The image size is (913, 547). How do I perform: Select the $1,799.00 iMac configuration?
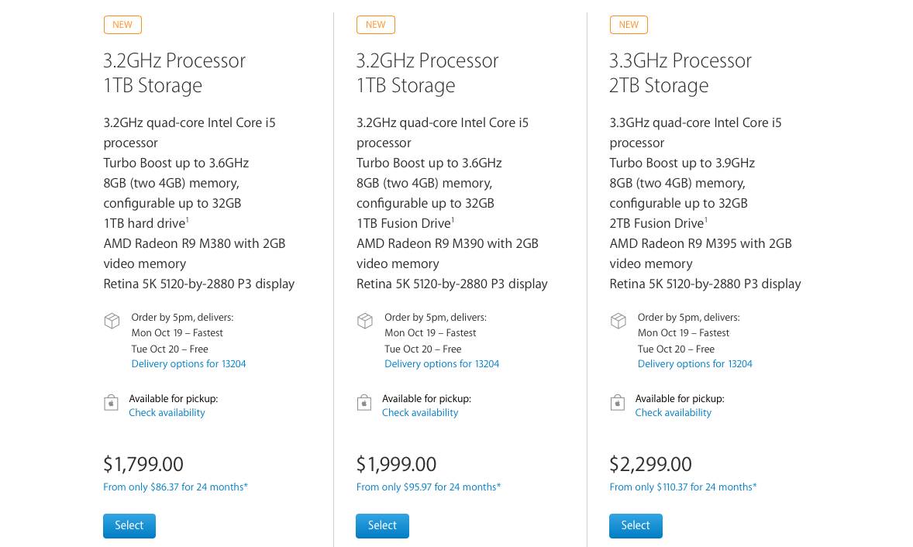click(x=129, y=525)
